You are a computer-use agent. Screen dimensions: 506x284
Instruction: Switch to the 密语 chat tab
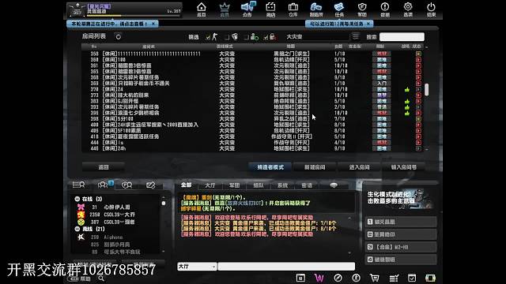tap(307, 185)
